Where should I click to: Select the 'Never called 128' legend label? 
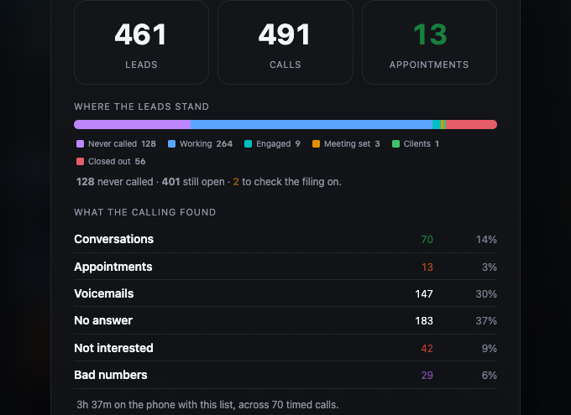pos(122,143)
